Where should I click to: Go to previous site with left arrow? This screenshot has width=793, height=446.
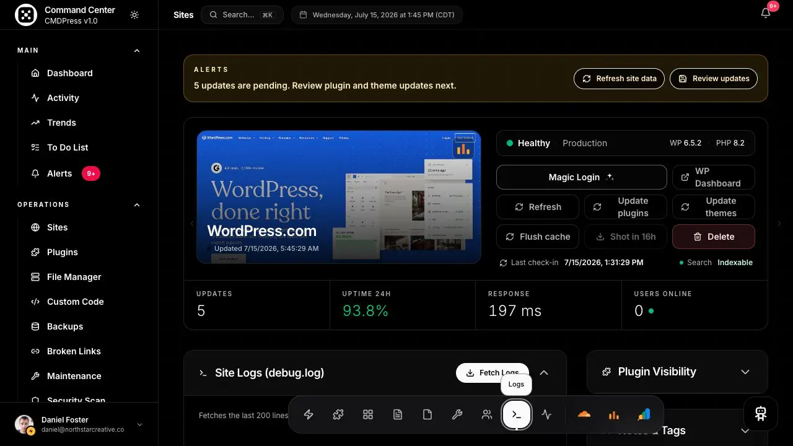click(x=191, y=224)
